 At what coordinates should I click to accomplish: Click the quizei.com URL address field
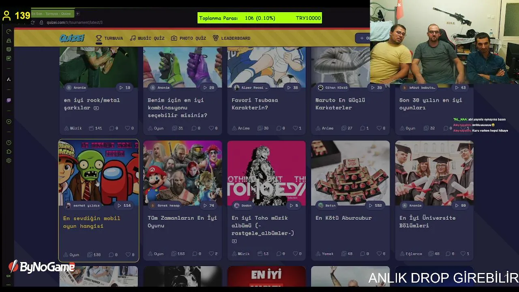75,22
